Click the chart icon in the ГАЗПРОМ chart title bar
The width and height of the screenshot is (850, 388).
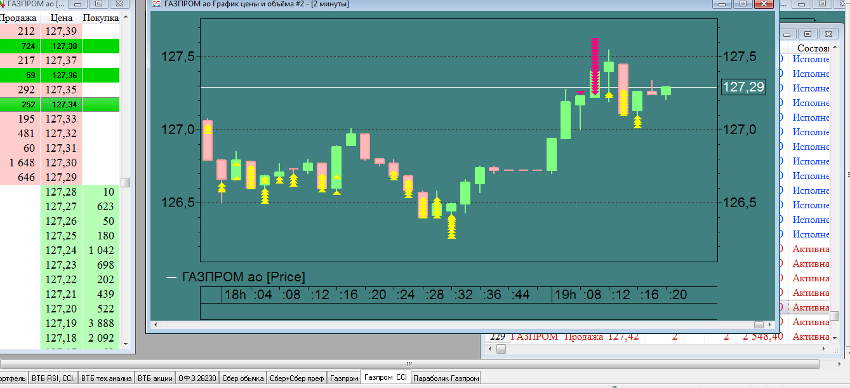(156, 4)
